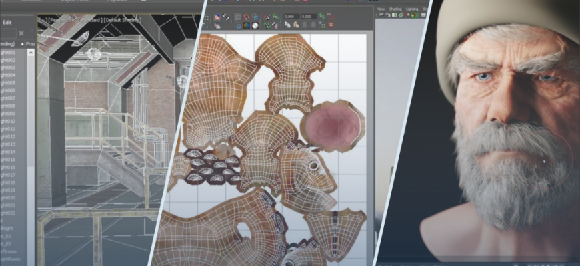Click the red magnet snap icon
Image resolution: width=580 pixels, height=266 pixels.
[247, 17]
